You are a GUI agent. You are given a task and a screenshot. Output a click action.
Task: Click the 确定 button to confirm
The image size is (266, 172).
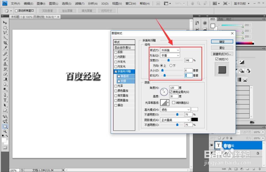(222, 41)
